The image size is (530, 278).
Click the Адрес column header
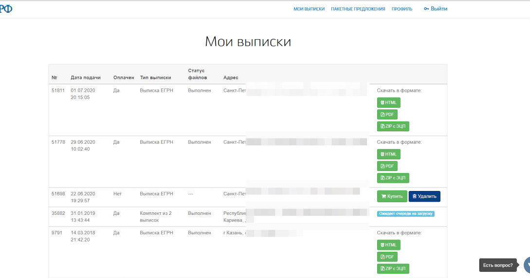tap(231, 78)
